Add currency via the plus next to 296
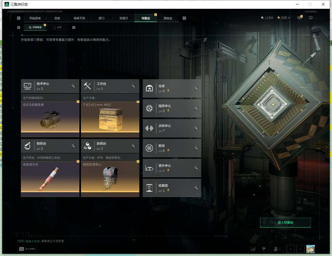 [x=289, y=18]
